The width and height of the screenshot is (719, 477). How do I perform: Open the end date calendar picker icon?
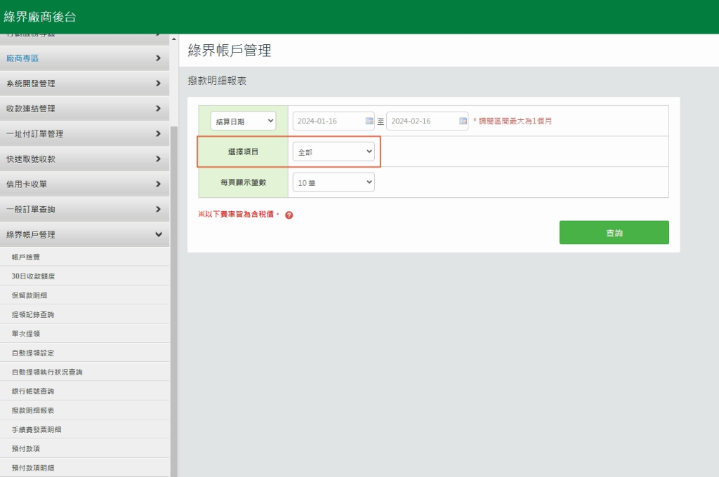tap(463, 121)
